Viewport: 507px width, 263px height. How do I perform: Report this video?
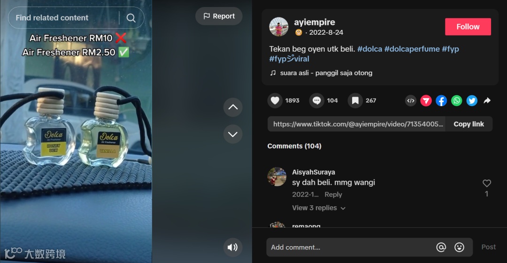[219, 16]
